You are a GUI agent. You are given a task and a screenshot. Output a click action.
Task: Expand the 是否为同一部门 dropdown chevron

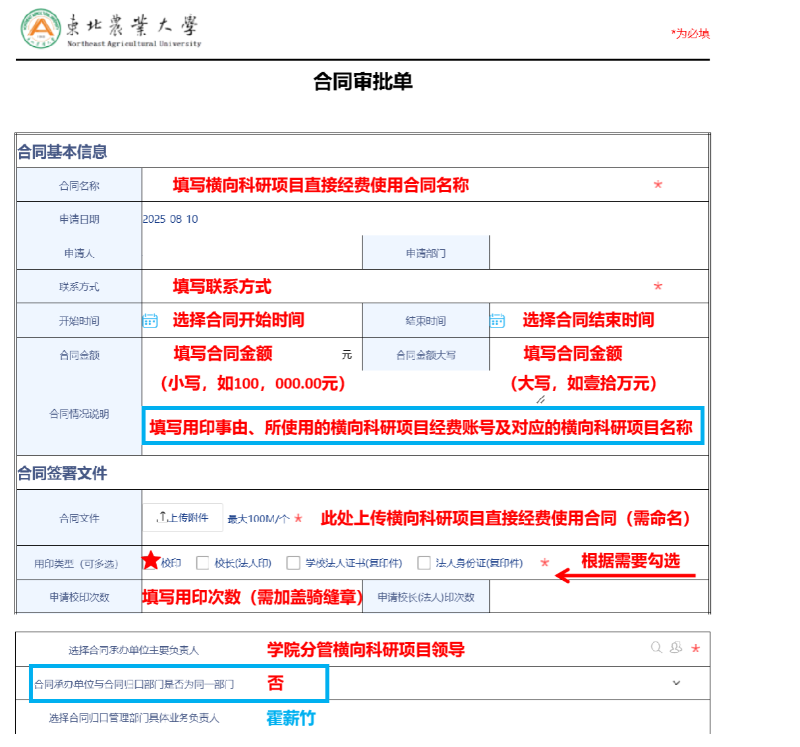(x=676, y=683)
